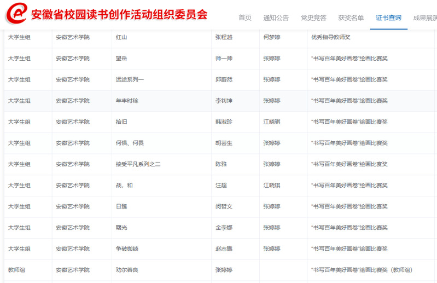
Task: Click author name 李钊坤
Action: 224,101
